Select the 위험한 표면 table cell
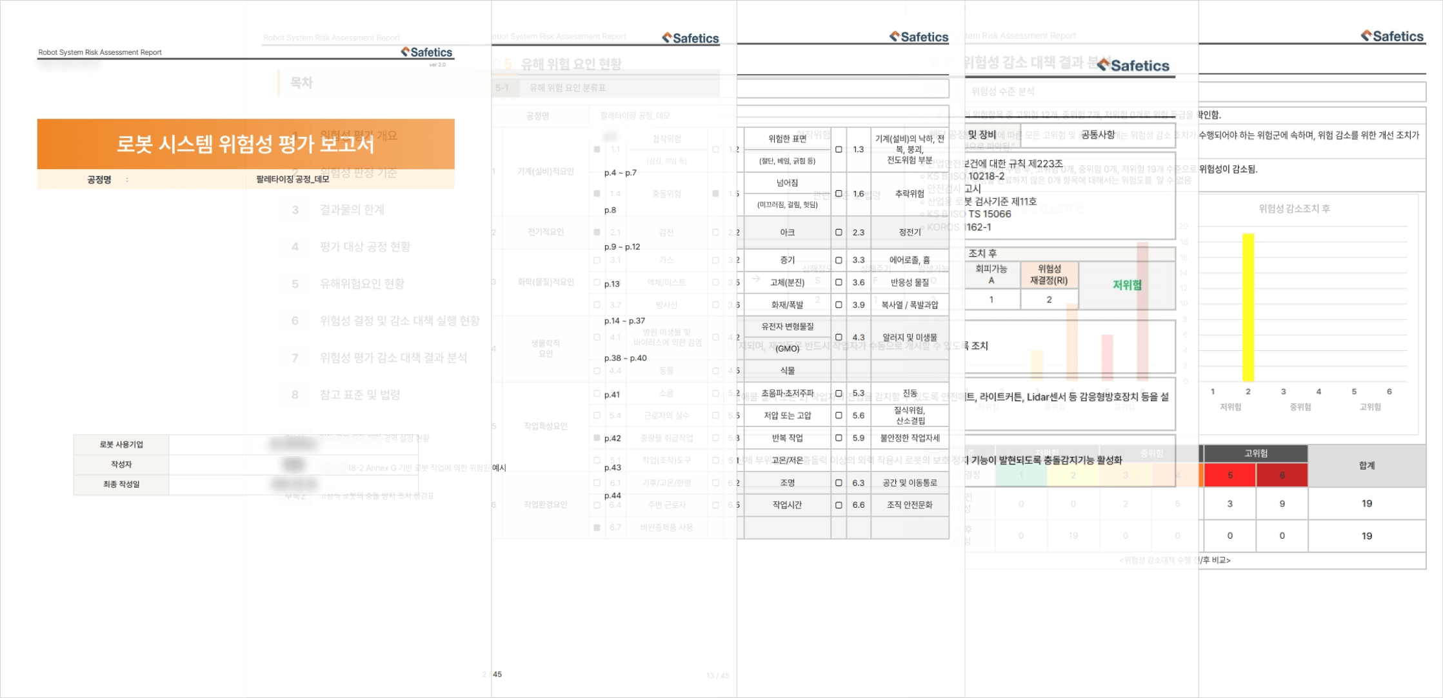1443x698 pixels. click(x=787, y=139)
